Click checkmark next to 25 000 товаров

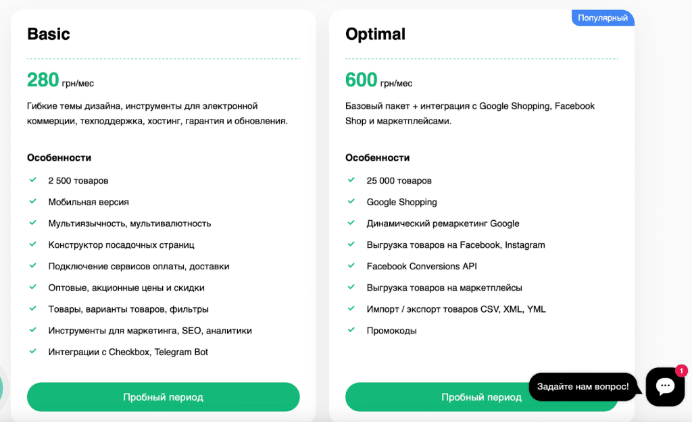(351, 180)
